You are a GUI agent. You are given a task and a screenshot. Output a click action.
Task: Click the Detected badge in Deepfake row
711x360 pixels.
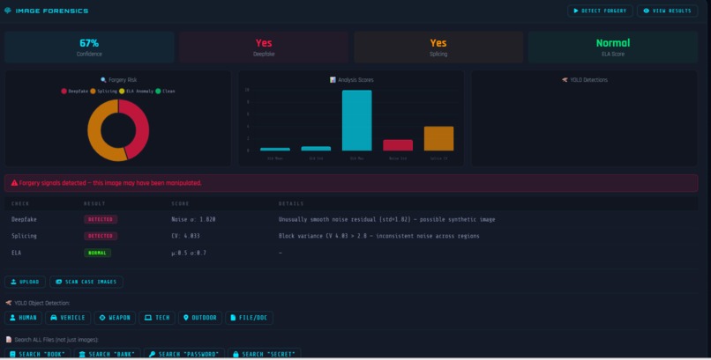(x=101, y=219)
